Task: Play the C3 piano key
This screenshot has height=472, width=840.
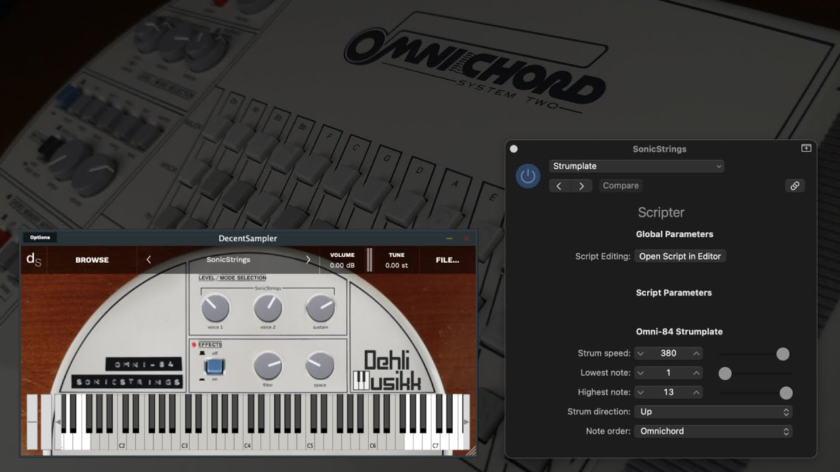Action: pos(185,441)
